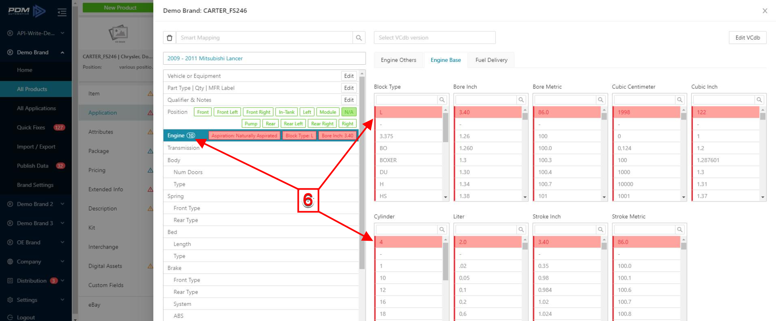776x321 pixels.
Task: Toggle the Rear Right position tag
Action: [322, 124]
